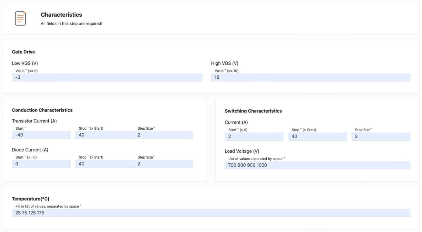Click 'Fill in list of values' hint

point(48,206)
